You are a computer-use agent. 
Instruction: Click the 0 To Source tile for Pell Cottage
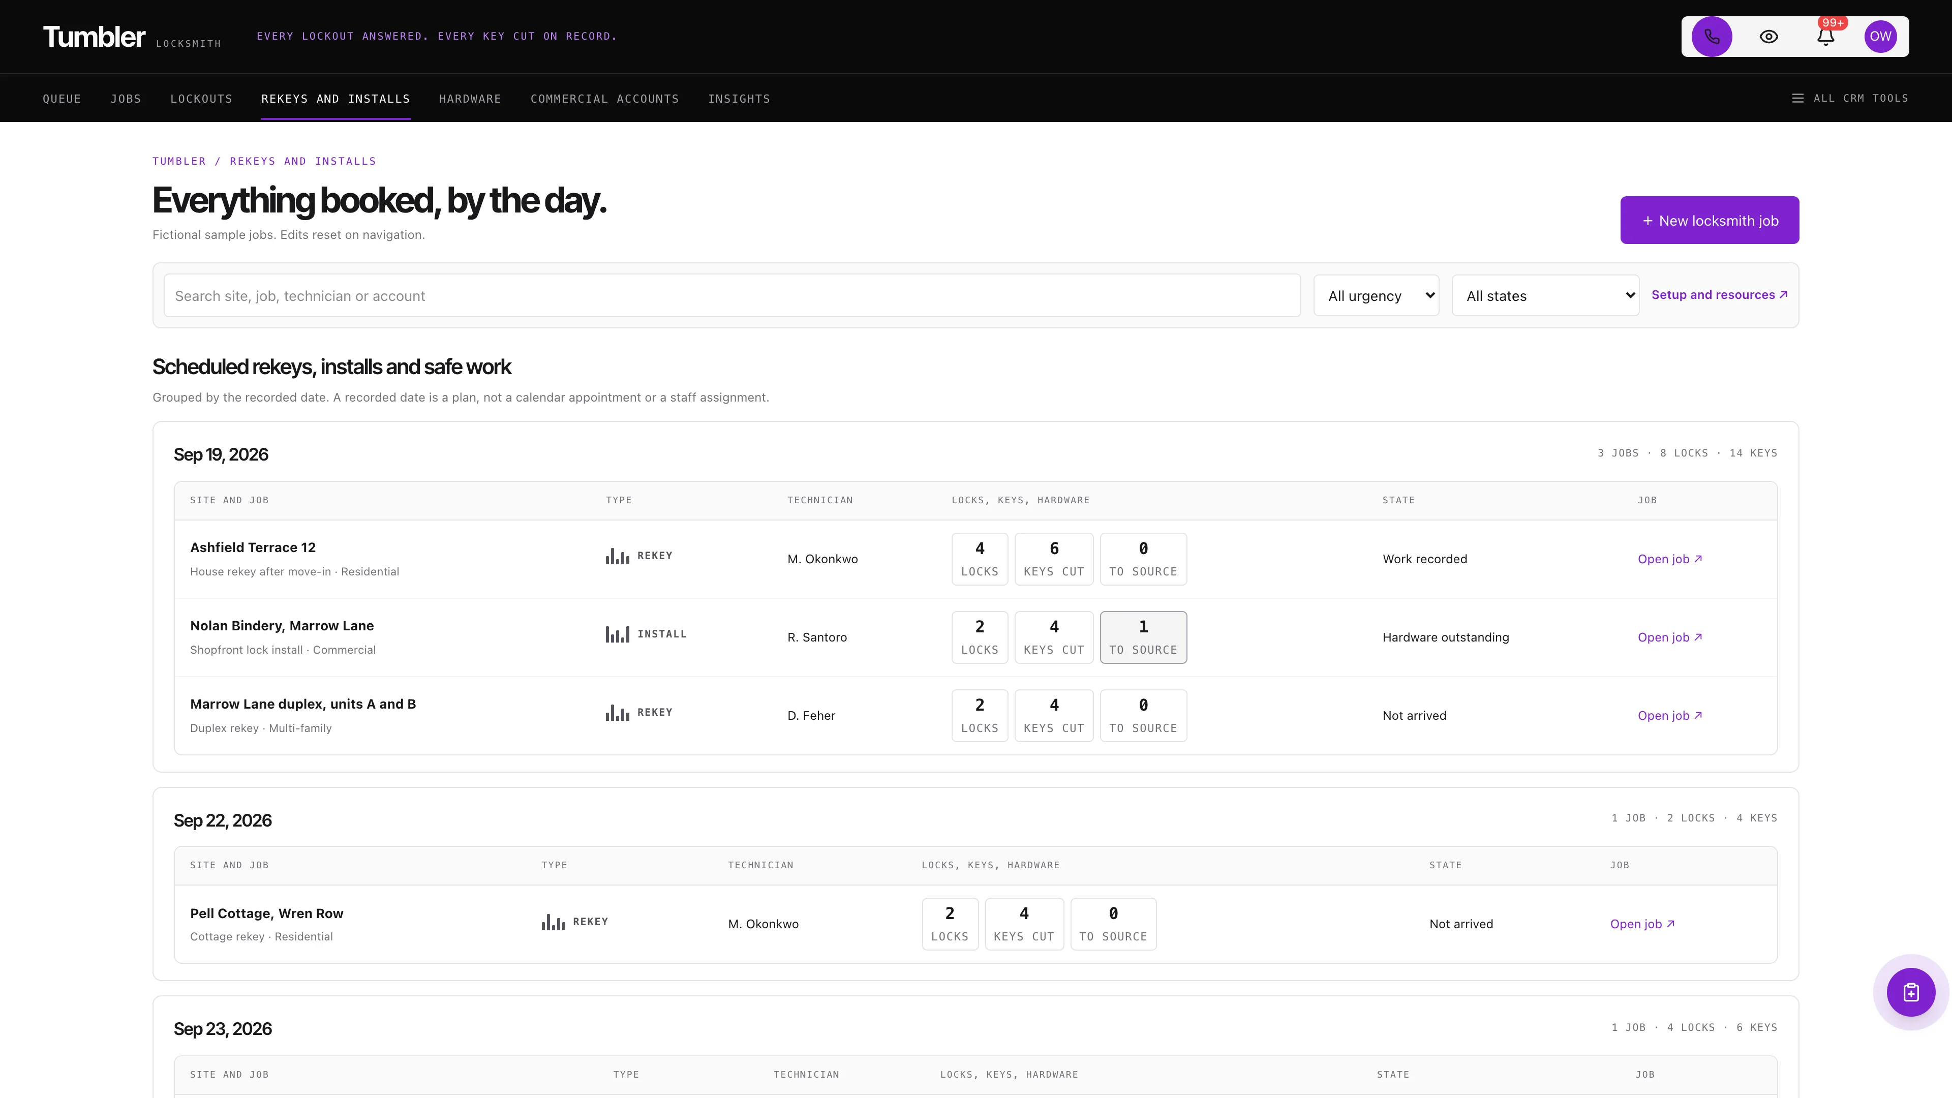click(1113, 924)
